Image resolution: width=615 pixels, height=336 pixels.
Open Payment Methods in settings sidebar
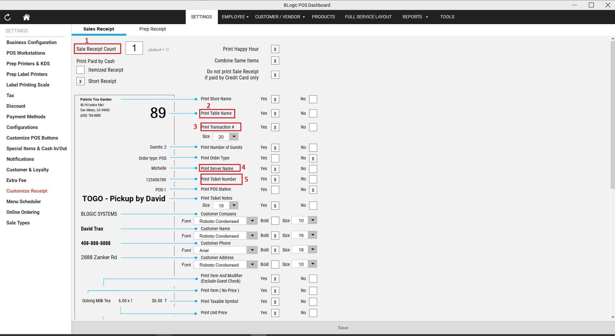pyautogui.click(x=26, y=117)
